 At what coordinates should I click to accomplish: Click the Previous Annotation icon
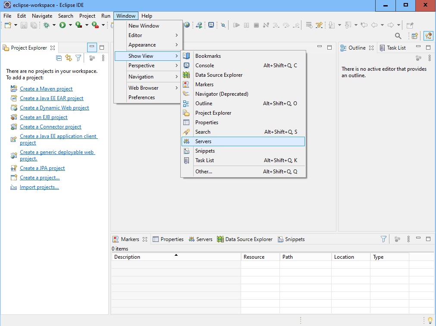click(348, 25)
